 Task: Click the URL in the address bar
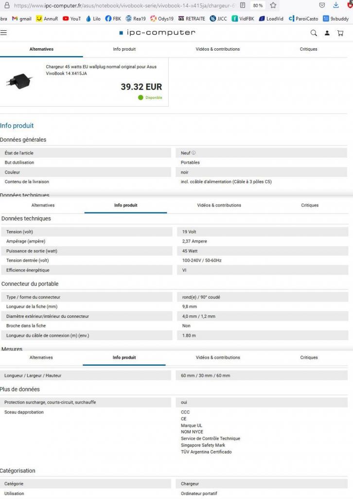click(x=124, y=5)
